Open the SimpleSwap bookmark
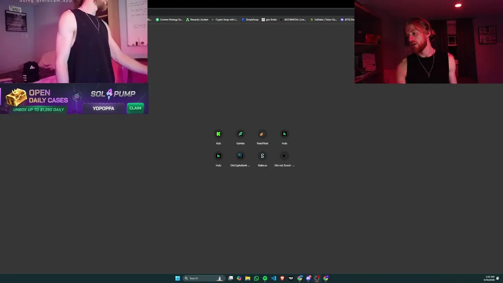 click(x=250, y=20)
